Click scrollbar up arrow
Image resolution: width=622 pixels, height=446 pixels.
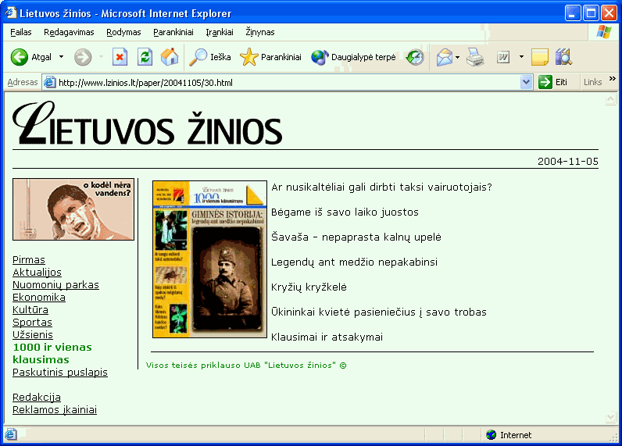611,99
